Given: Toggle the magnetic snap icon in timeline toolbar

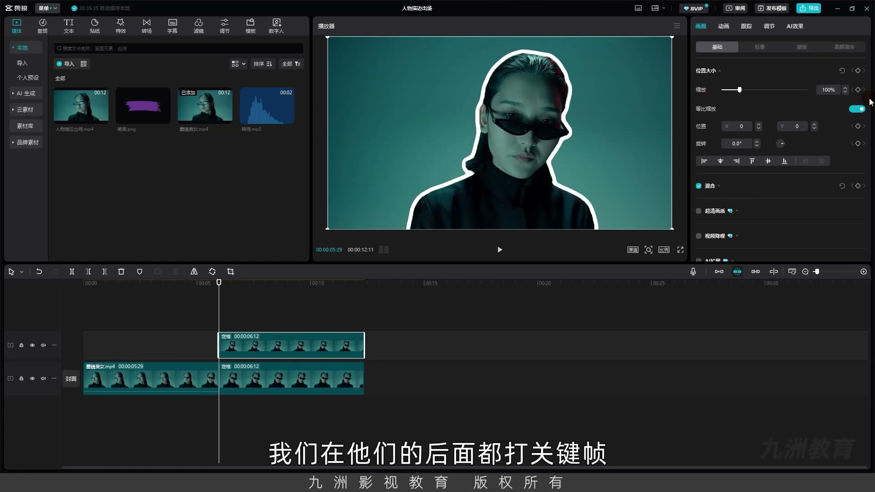Looking at the screenshot, I should coord(737,272).
